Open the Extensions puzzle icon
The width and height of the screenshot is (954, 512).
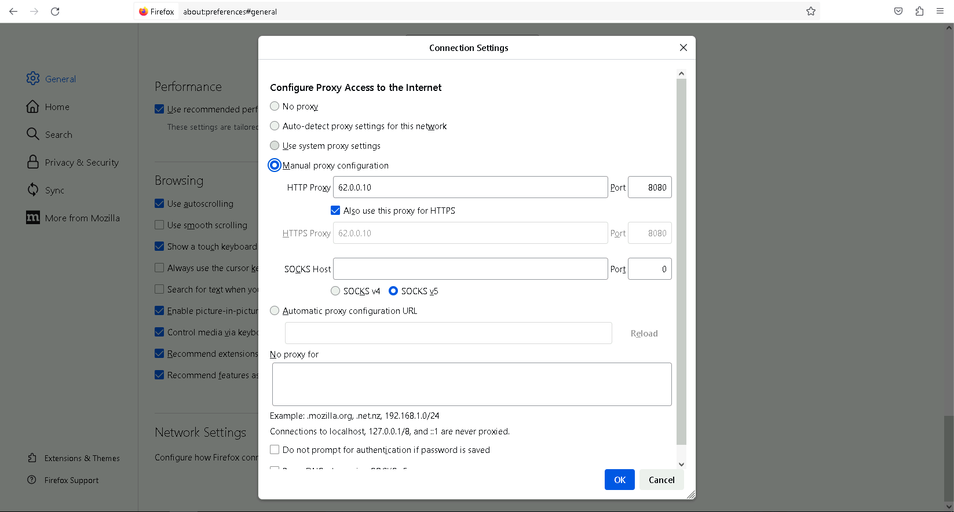tap(919, 12)
